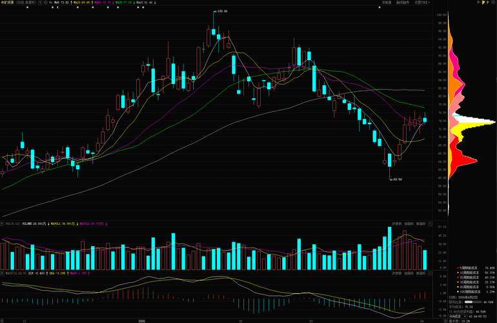
Task: Open the 90%成本 dropdown in chip panel
Action: [x=458, y=317]
